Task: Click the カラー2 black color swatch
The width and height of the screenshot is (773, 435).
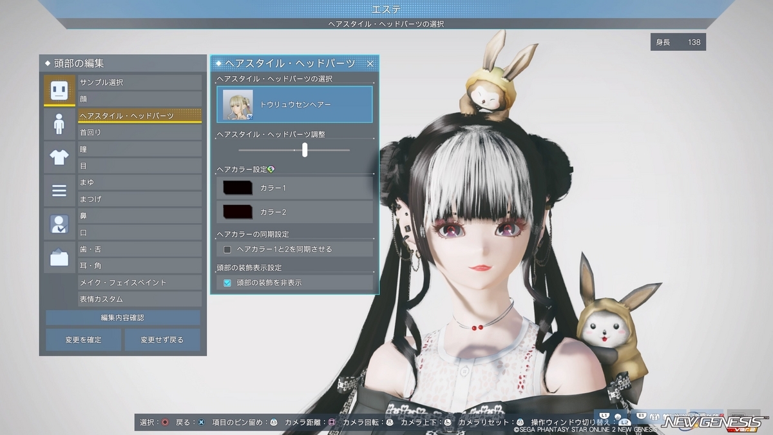Action: (x=238, y=212)
